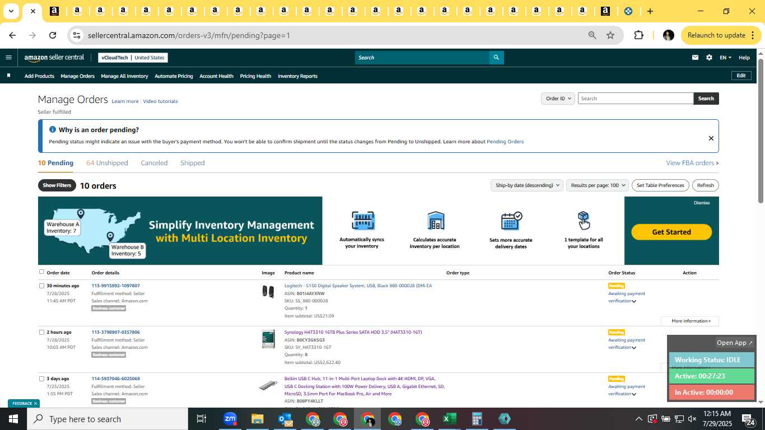Open the Order ID search type dropdown
The height and width of the screenshot is (430, 765).
[558, 99]
